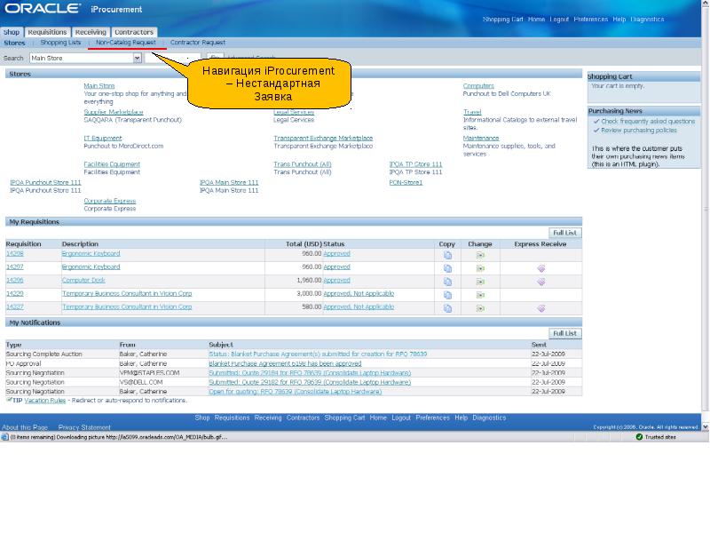
Task: Click Express Receive icon for Computer Desk
Action: 540,282
